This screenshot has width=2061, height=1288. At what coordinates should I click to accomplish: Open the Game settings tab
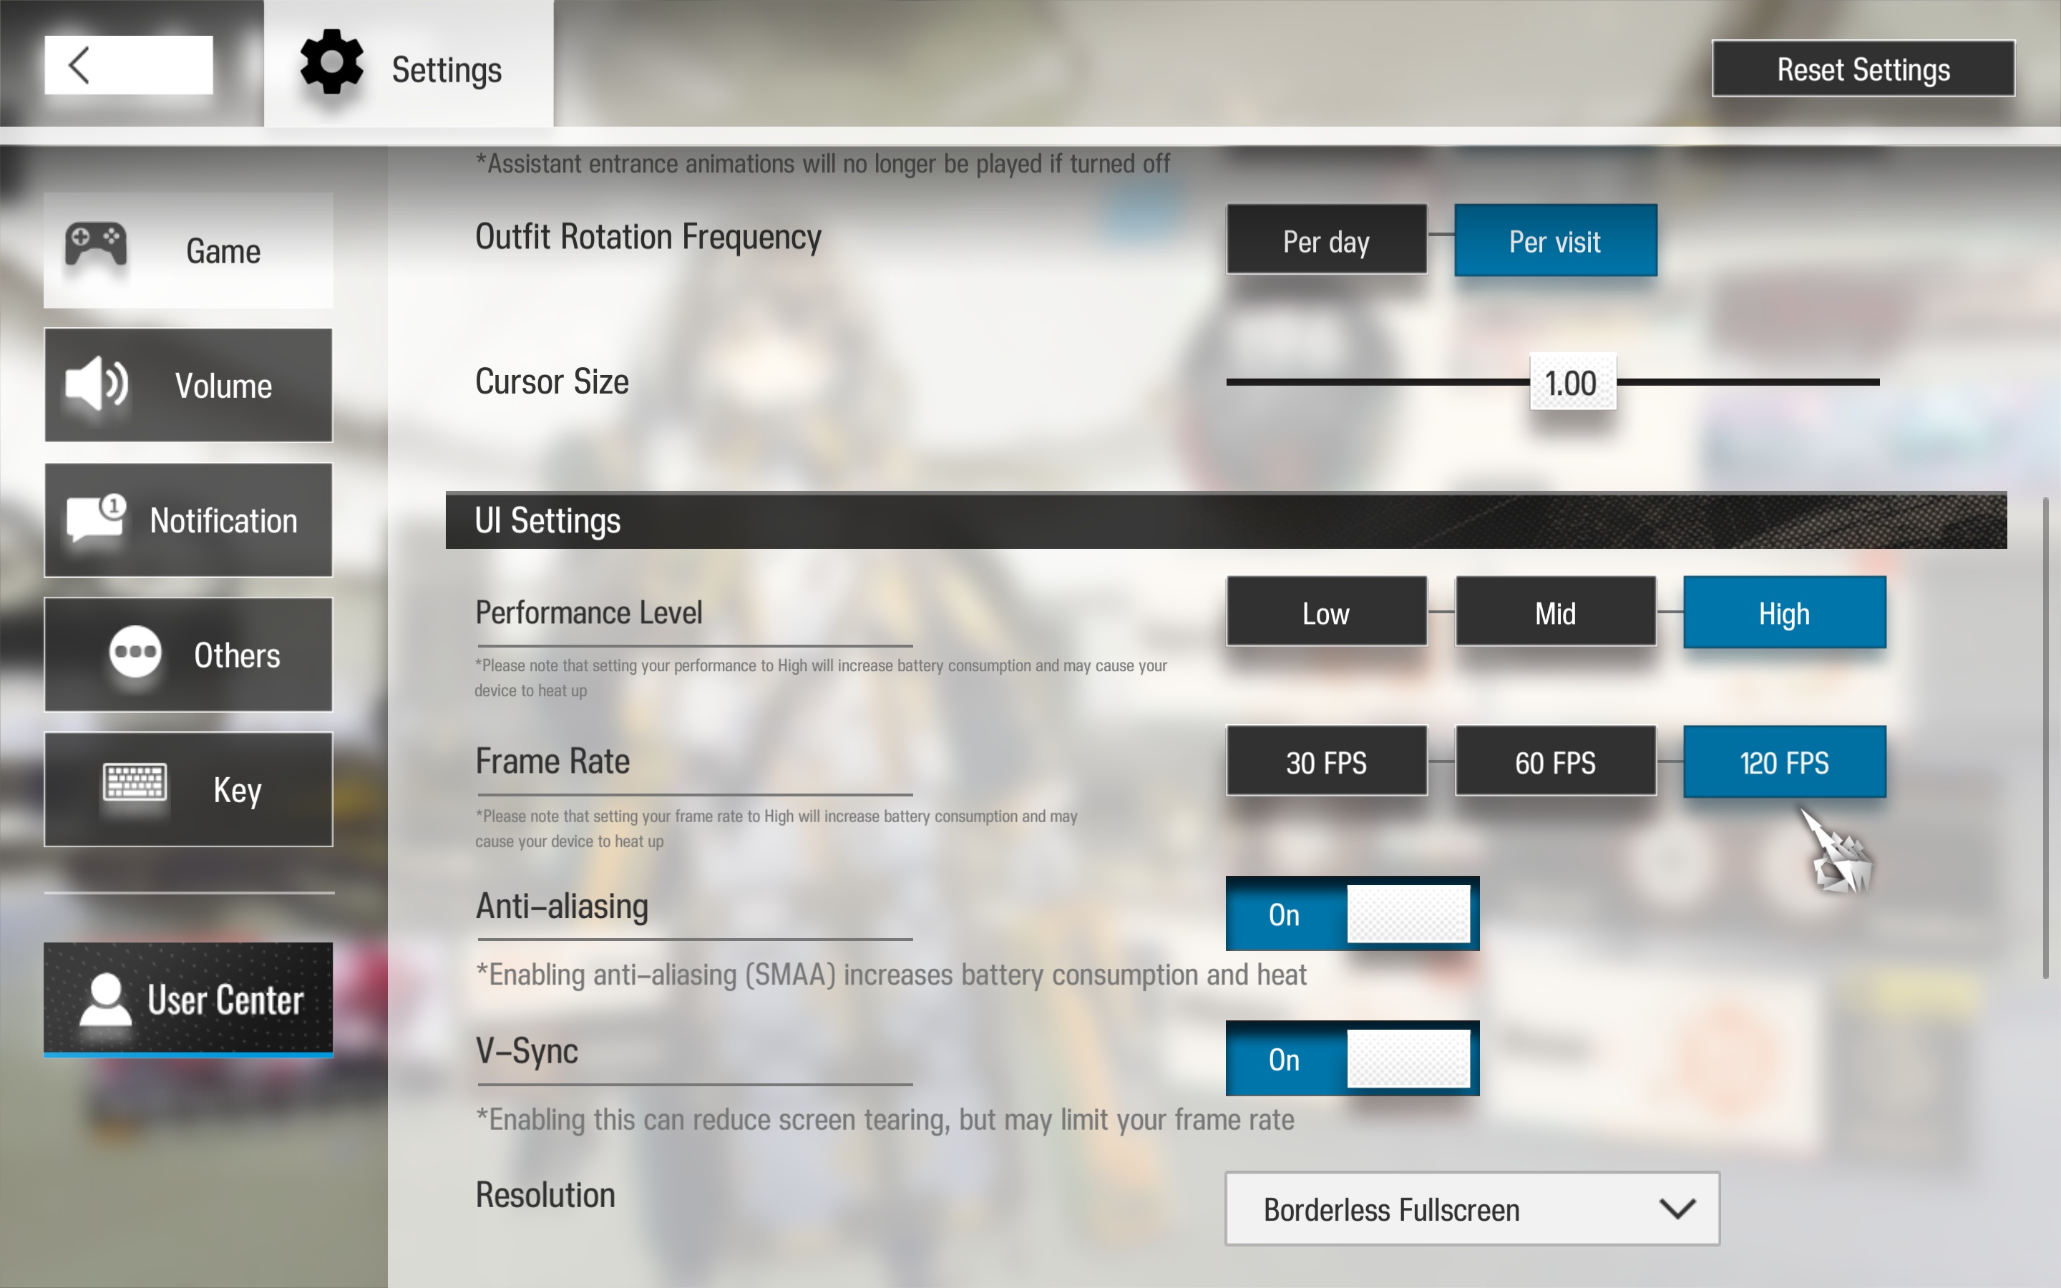(x=188, y=250)
